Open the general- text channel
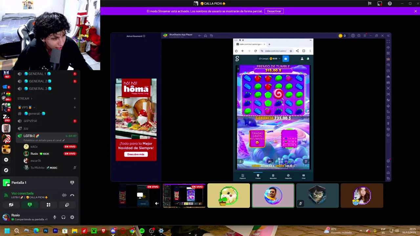Image resolution: width=420 pixels, height=236 pixels. click(48, 113)
